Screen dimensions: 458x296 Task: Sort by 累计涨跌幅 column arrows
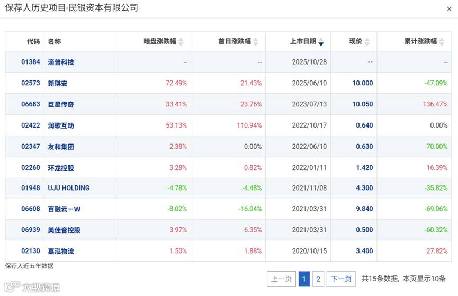(442, 42)
